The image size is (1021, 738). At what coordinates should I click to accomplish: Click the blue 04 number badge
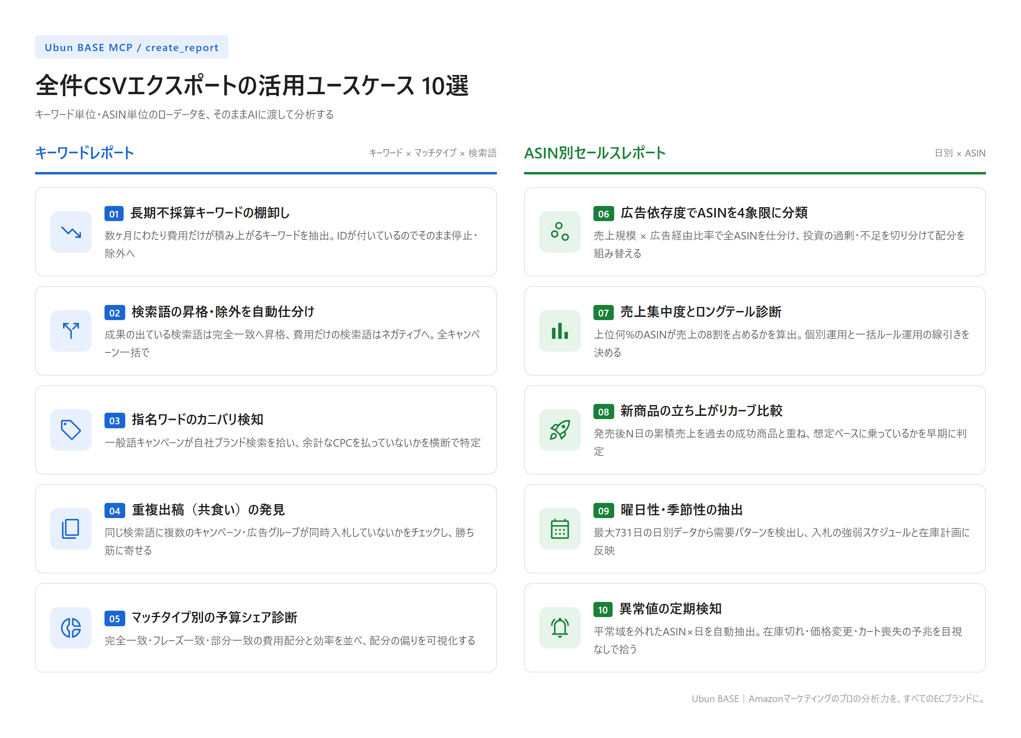point(114,510)
